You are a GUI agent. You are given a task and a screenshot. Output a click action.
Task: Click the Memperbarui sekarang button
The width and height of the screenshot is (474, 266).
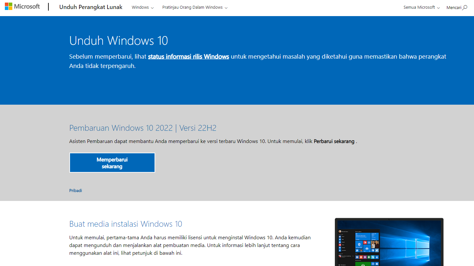pos(112,163)
